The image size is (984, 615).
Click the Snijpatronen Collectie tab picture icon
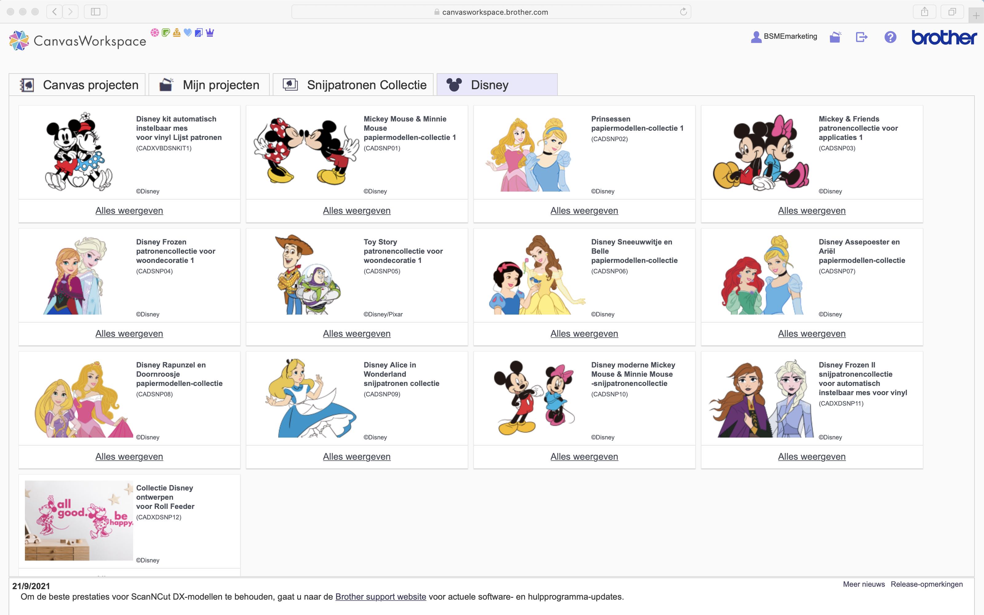click(290, 84)
